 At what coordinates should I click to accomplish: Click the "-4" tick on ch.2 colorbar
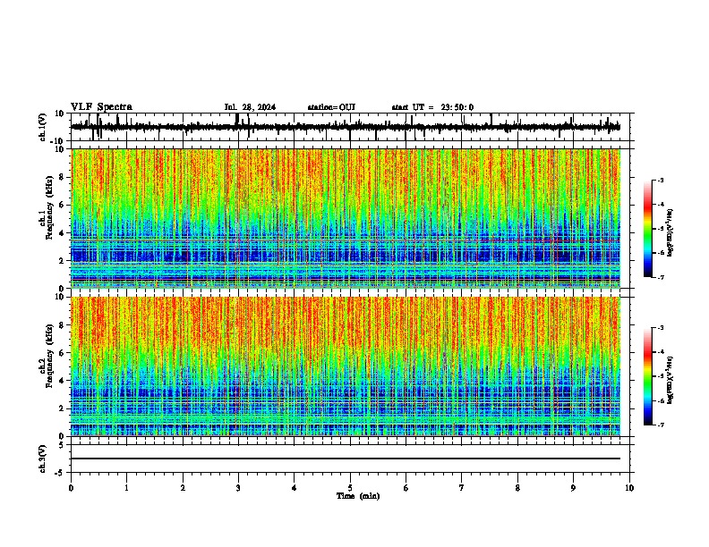tap(660, 352)
